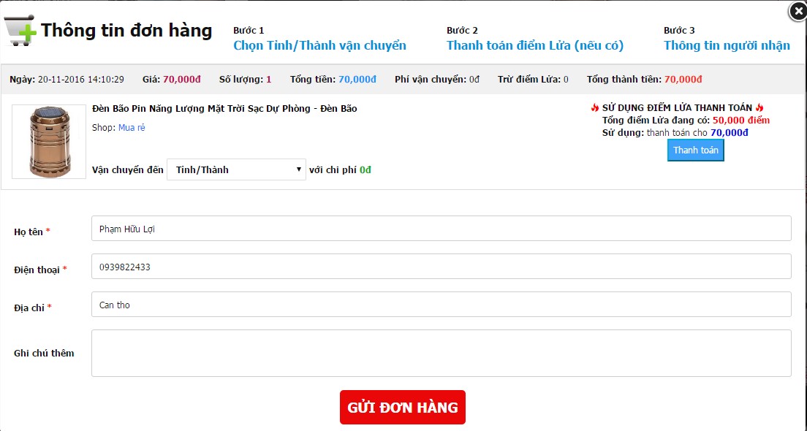Screen dimensions: 807x431
Task: Click the solar lantern product thumbnail
Action: [x=49, y=142]
